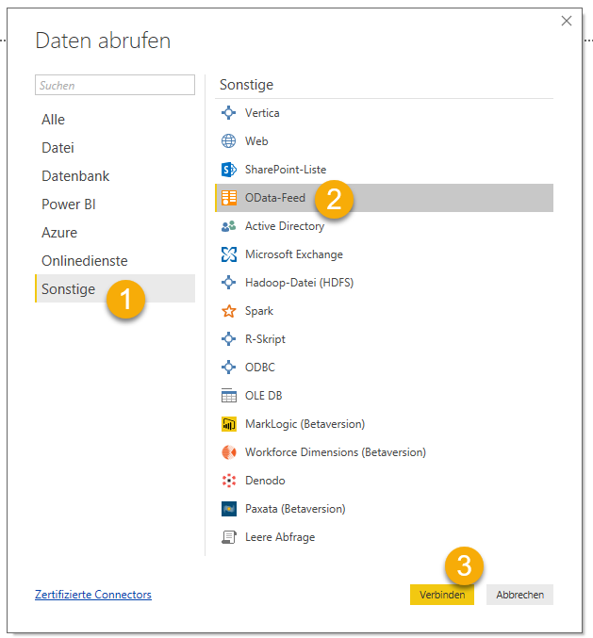Select the Vertica text entry
The width and height of the screenshot is (593, 638).
click(262, 113)
